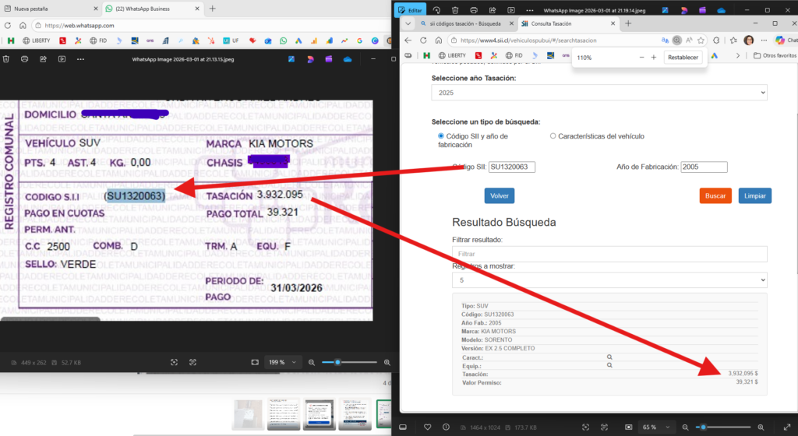Open more options in 21.19.14.jpeg window
The image size is (798, 436).
click(x=530, y=10)
